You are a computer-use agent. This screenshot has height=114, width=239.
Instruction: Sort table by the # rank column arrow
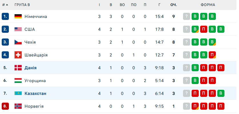(x=7, y=5)
